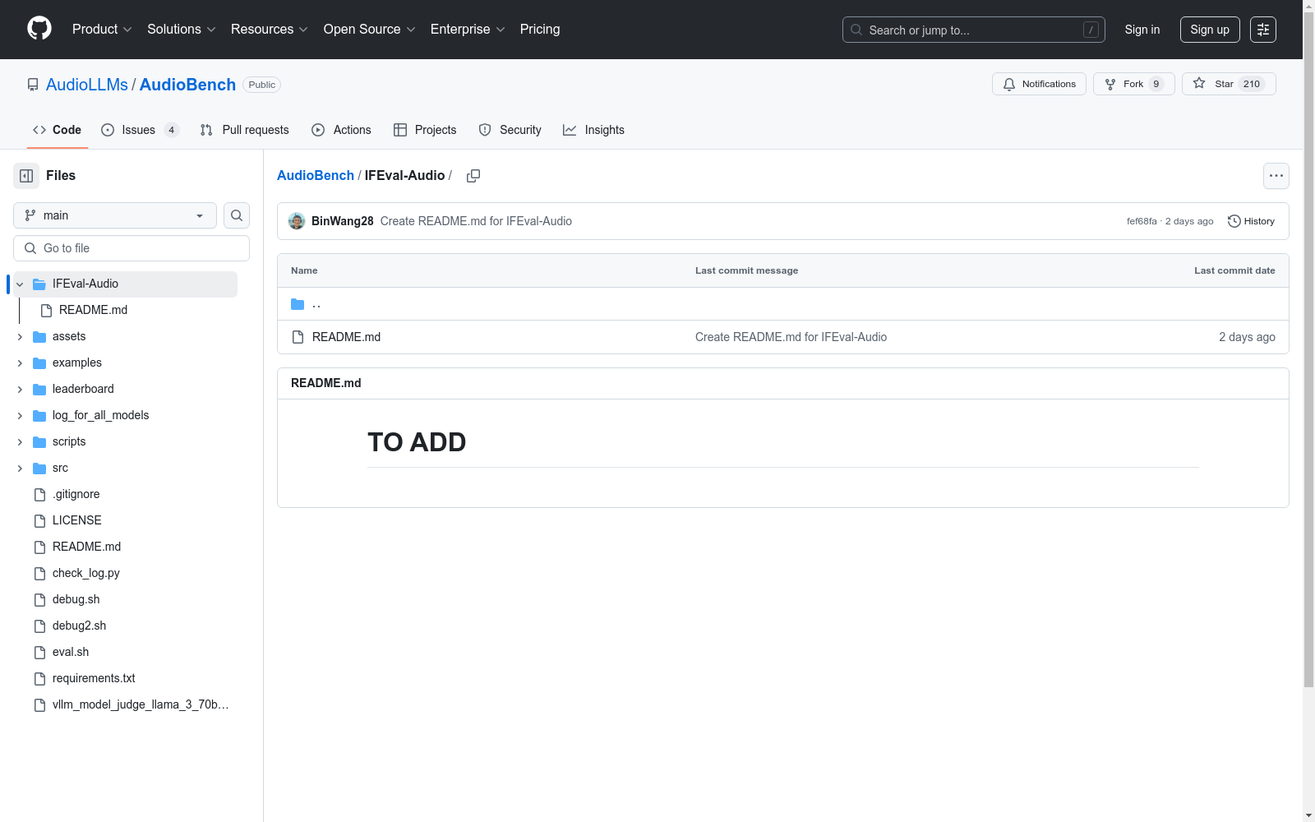Expand the Open Source menu
Viewport: 1315px width, 822px height.
[369, 30]
